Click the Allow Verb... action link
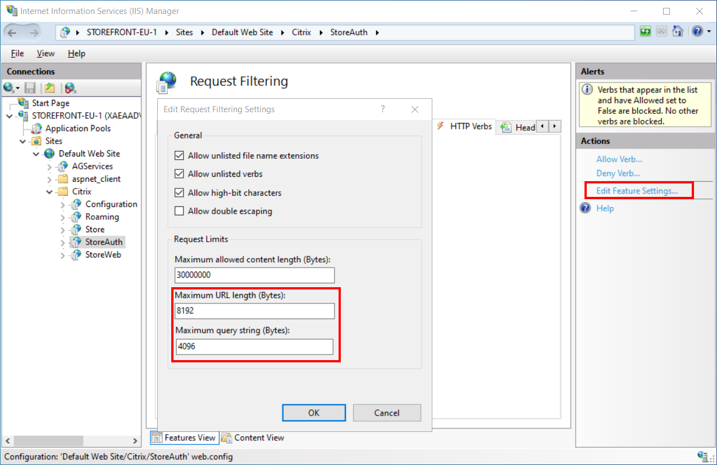 click(x=619, y=159)
